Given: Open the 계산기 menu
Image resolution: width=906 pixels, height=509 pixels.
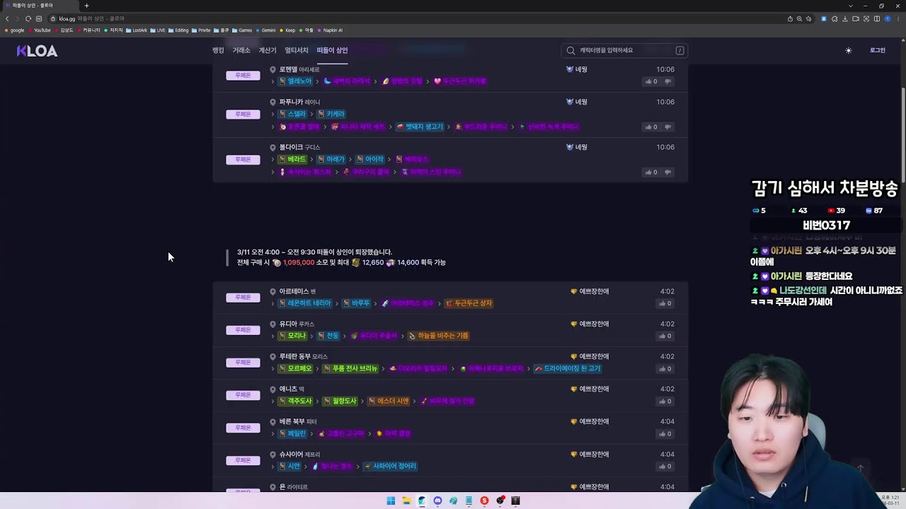Looking at the screenshot, I should 268,50.
